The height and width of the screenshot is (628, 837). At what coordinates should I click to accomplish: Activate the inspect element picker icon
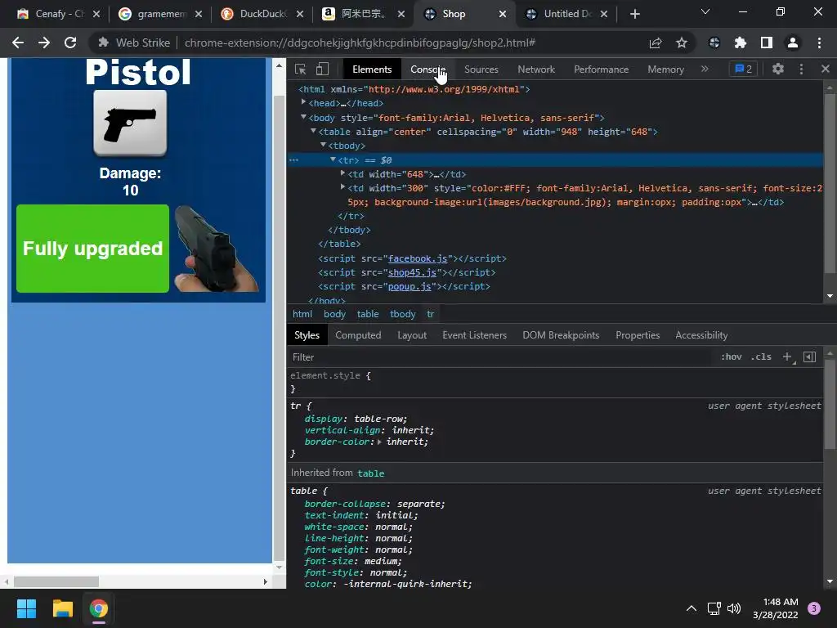(x=301, y=69)
